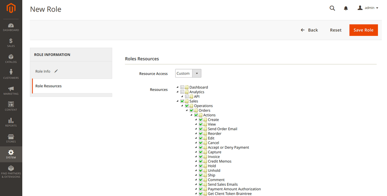This screenshot has height=196, width=387.
Task: Open the admin account dropdown
Action: tap(368, 8)
